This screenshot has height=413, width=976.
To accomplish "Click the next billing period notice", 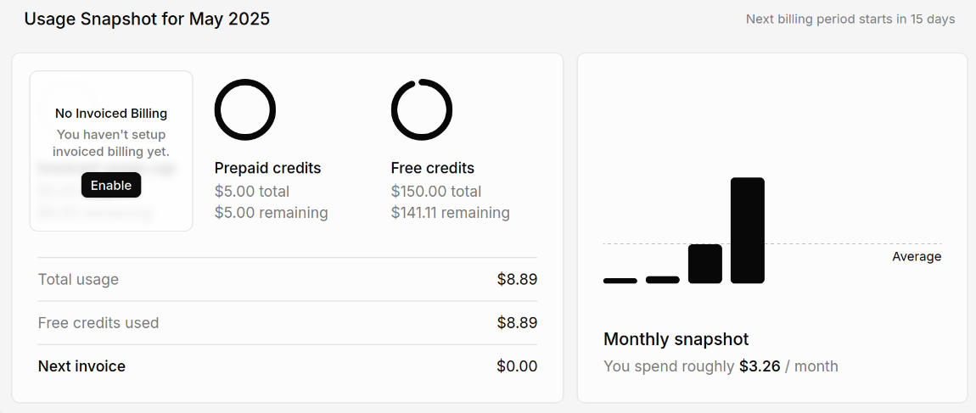I will [x=850, y=19].
